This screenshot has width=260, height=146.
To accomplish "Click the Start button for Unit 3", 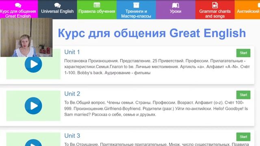I will [243, 137].
